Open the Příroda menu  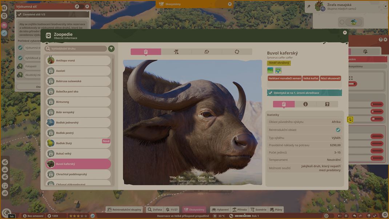tap(240, 210)
